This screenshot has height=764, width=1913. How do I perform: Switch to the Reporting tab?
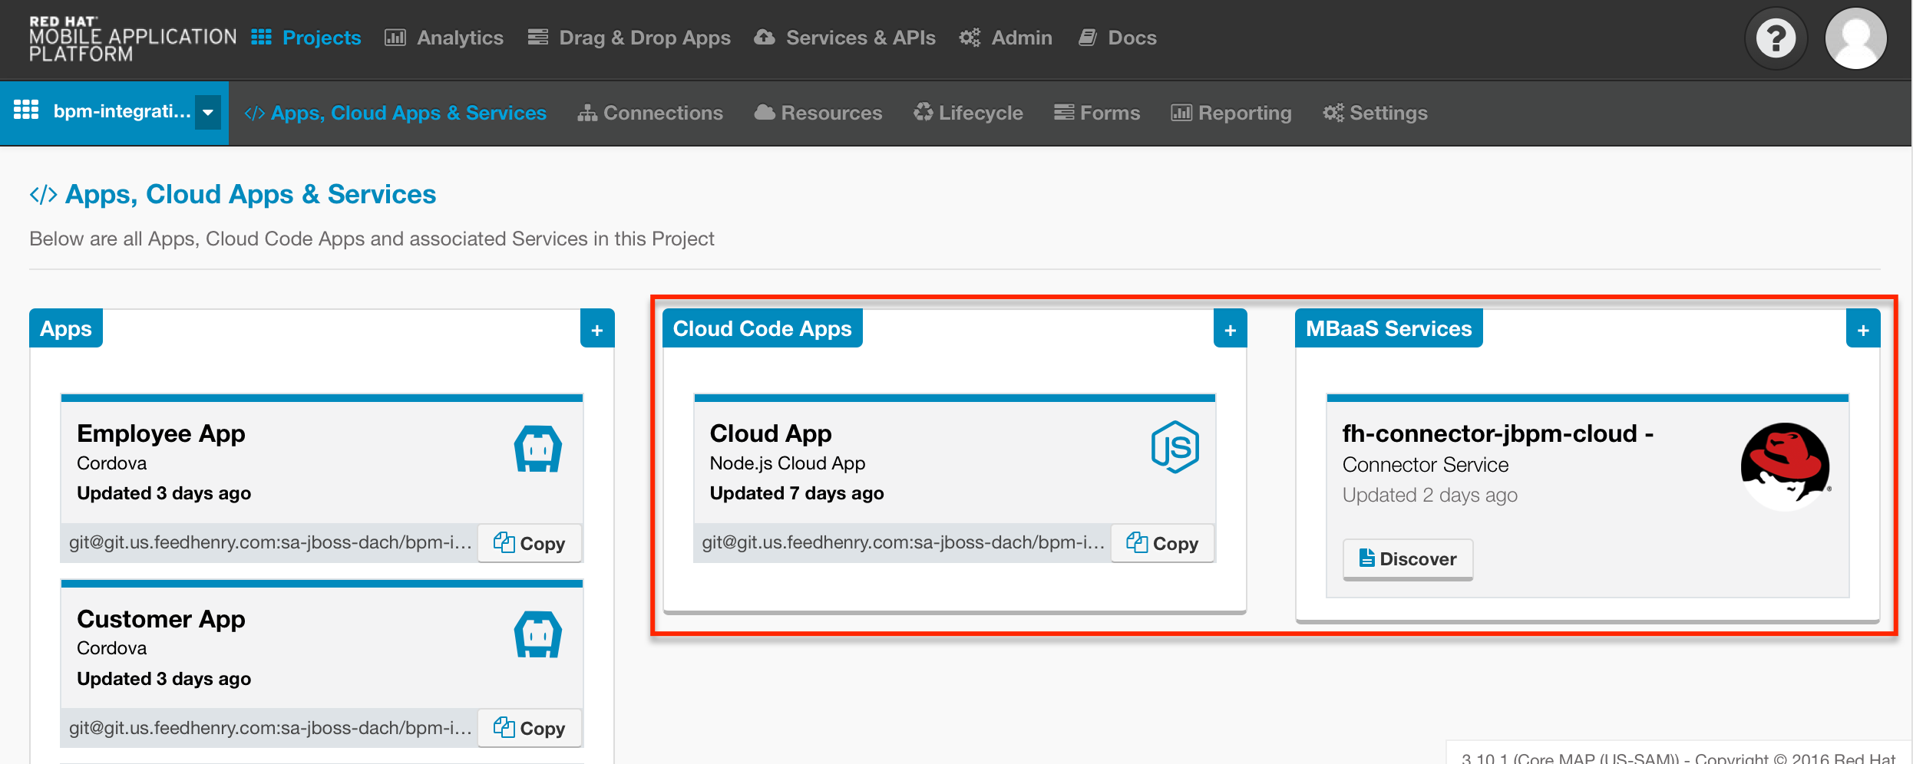pos(1231,113)
